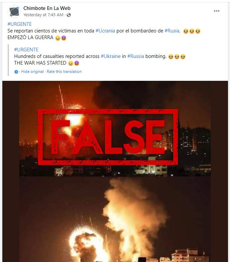Click the emojis after EMPEZÓ LA GUERRA
The height and width of the screenshot is (262, 230).
click(61, 38)
